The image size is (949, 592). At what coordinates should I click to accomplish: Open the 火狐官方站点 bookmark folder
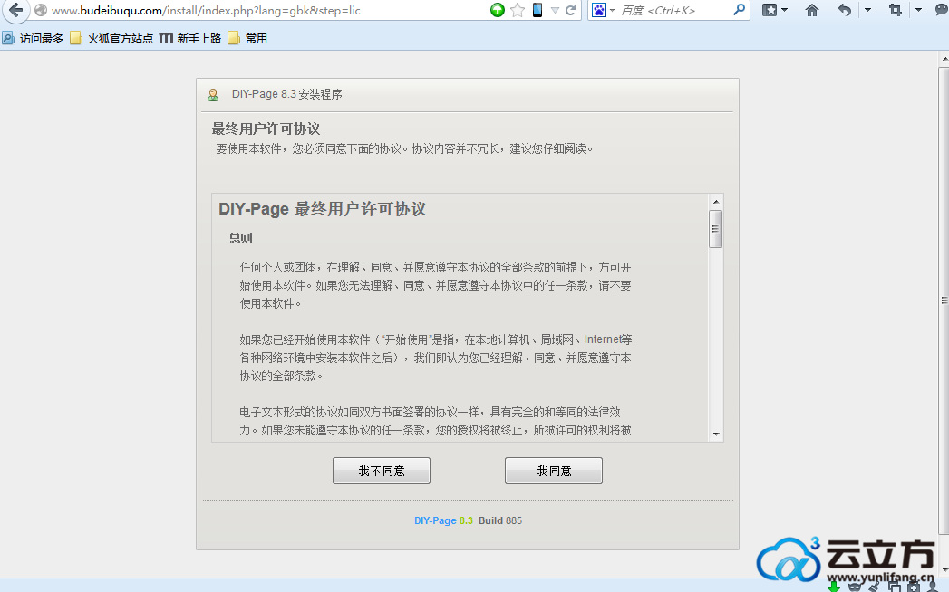pos(111,39)
